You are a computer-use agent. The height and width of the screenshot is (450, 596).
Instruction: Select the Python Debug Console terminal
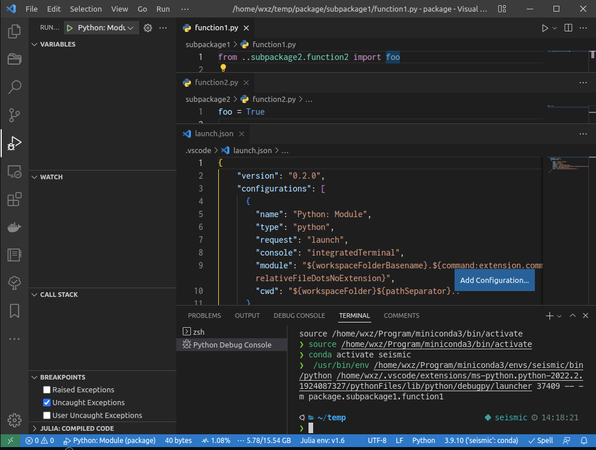(x=231, y=344)
